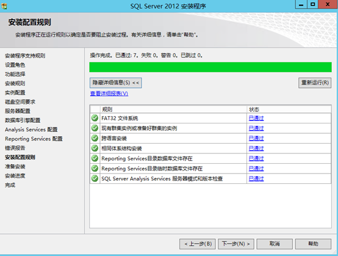Select Reporting Services 配置 step in sidebar
The image size is (338, 256).
[34, 139]
